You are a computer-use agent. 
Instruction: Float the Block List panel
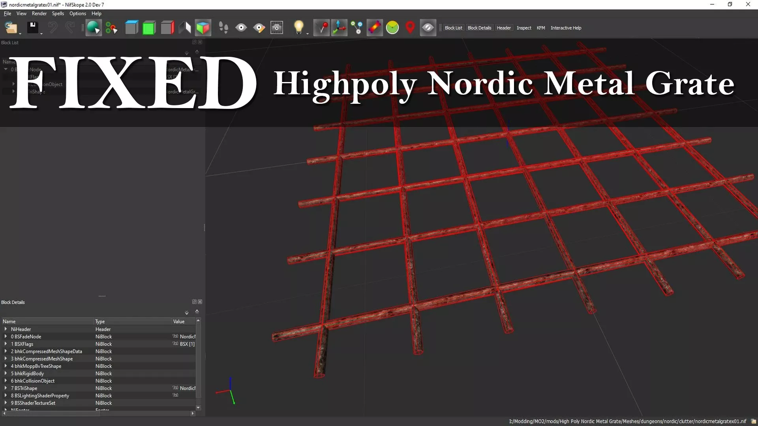194,42
